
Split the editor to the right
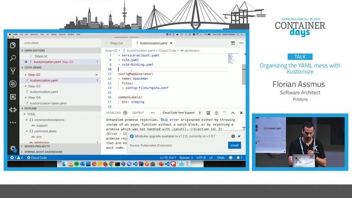click(233, 43)
